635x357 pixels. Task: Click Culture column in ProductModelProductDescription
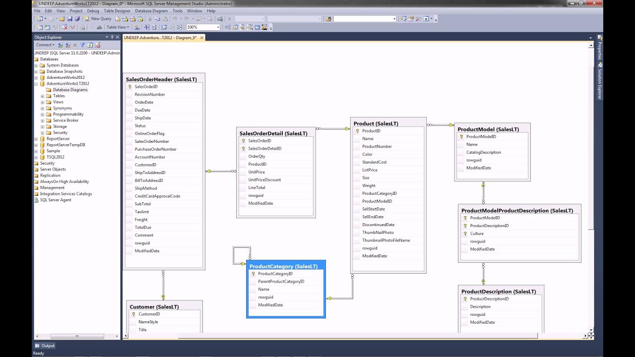(477, 234)
